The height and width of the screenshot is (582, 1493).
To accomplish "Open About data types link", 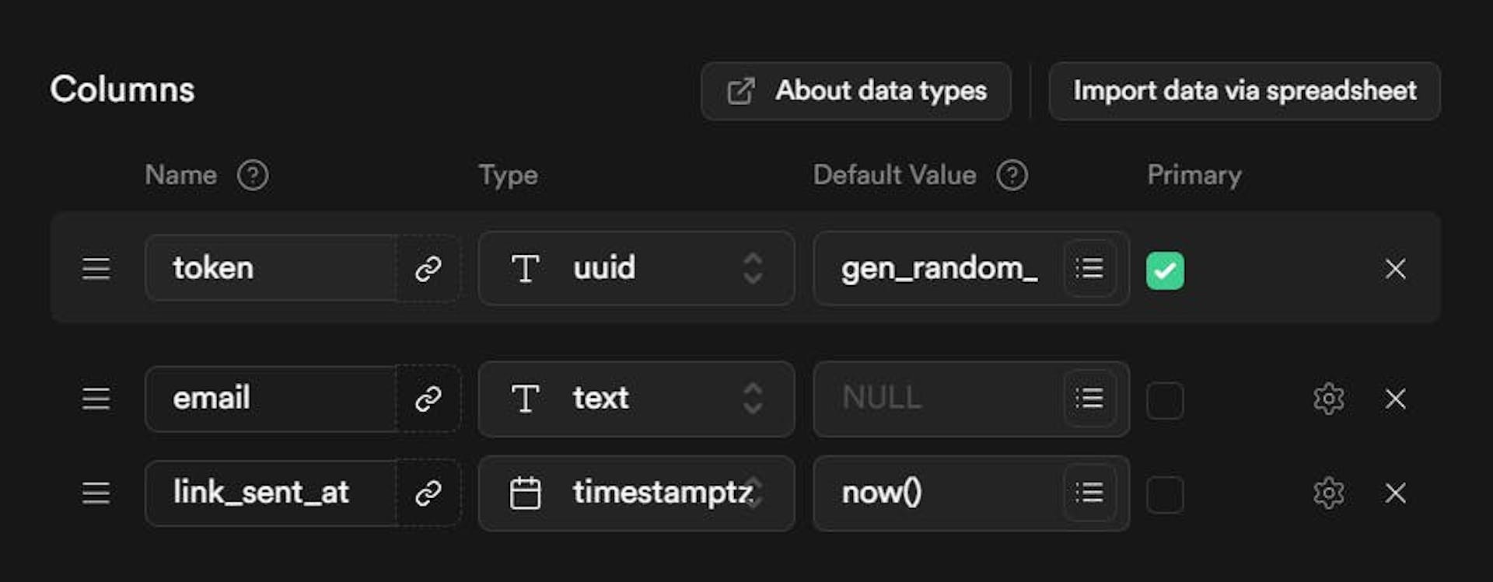I will point(856,91).
